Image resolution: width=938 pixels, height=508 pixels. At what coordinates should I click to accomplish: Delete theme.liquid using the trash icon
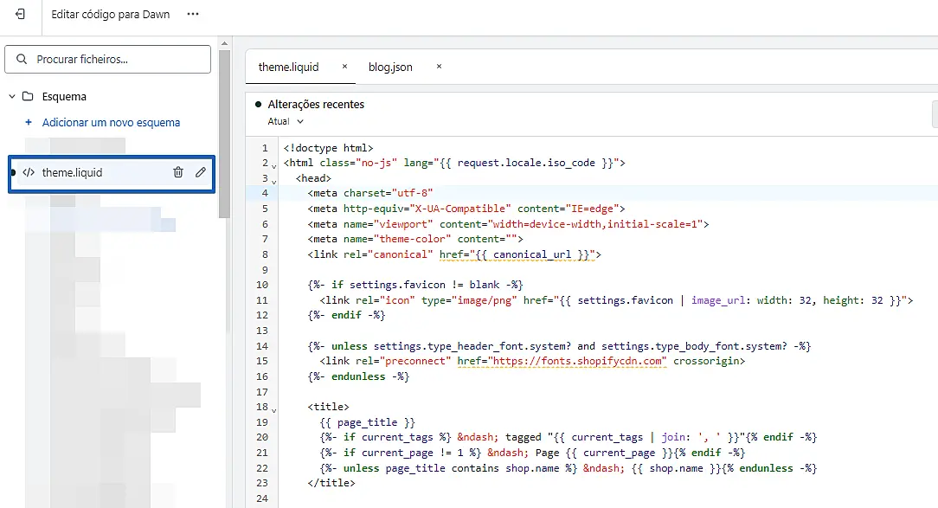(x=178, y=172)
